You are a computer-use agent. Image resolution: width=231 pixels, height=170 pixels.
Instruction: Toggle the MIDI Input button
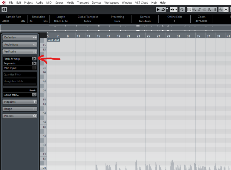34,68
